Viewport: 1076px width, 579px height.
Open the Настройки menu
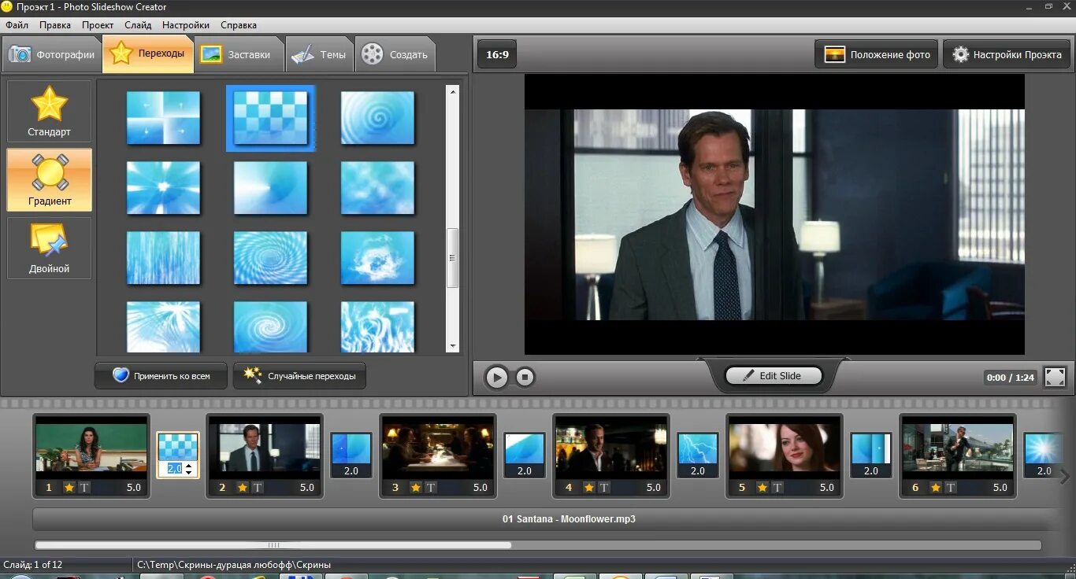click(x=186, y=25)
